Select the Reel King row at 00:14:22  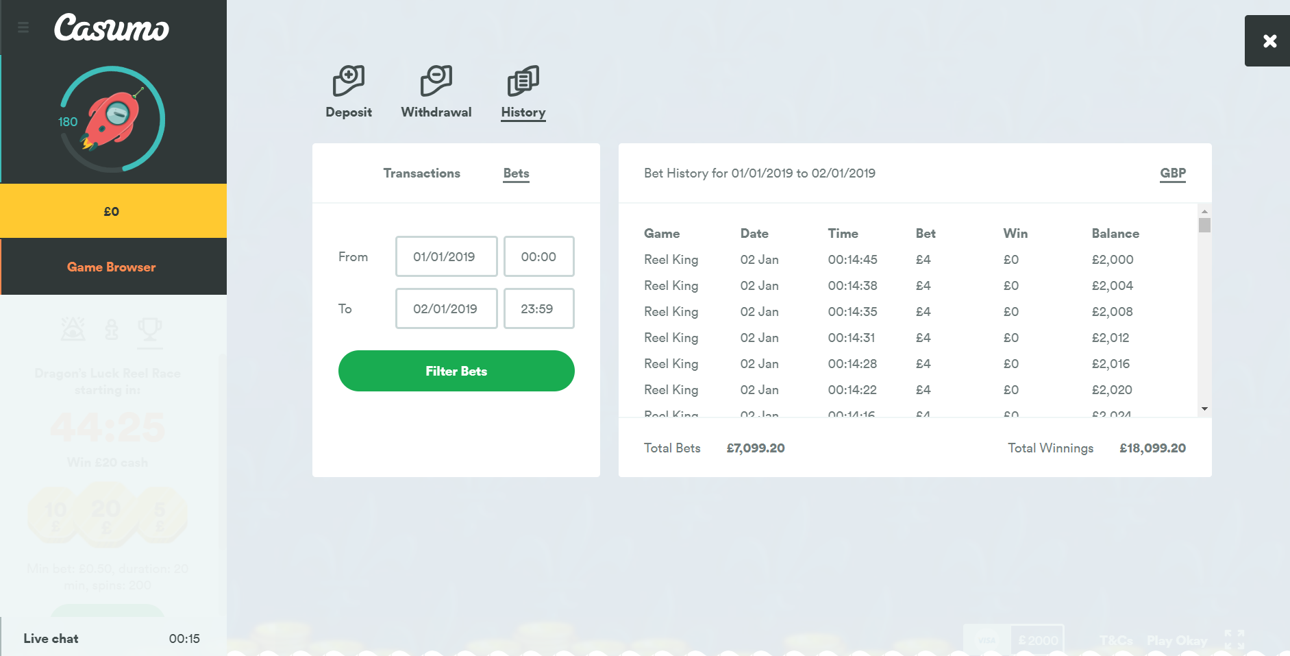915,390
